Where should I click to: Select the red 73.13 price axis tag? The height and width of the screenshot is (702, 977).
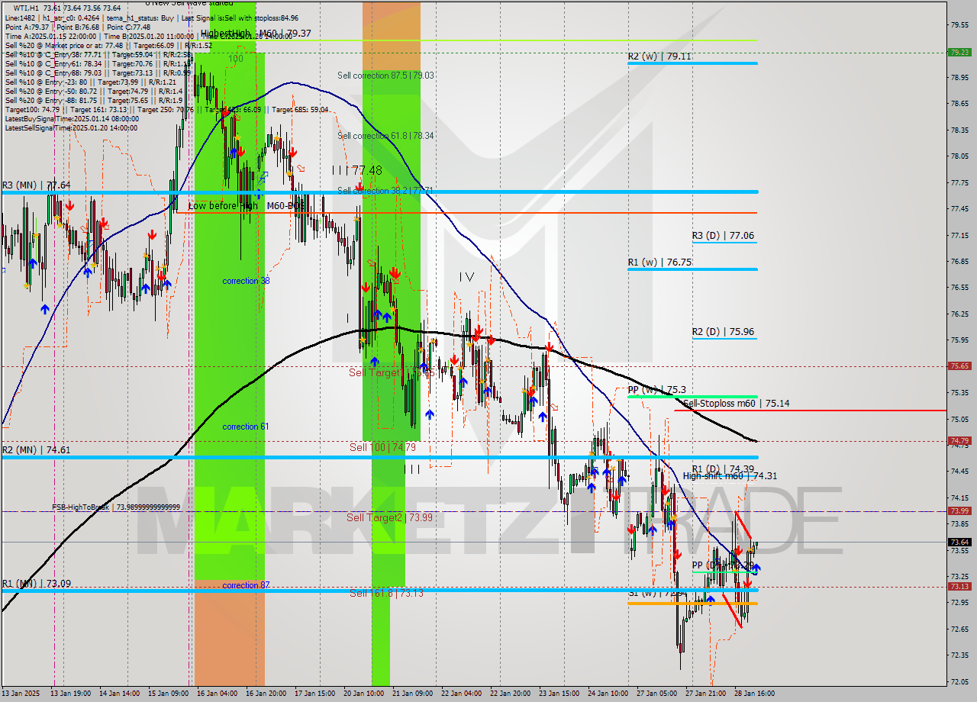click(x=959, y=586)
